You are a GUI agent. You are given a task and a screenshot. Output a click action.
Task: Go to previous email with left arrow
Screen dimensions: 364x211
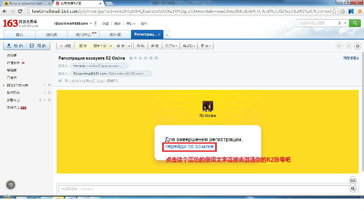pyautogui.click(x=340, y=46)
